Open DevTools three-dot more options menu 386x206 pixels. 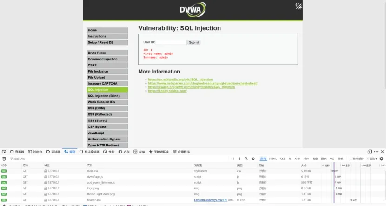click(x=376, y=152)
